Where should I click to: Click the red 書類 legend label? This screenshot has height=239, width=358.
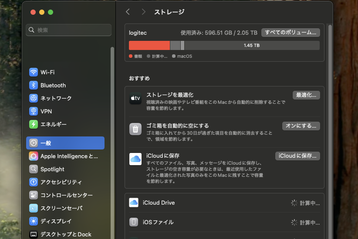(x=138, y=56)
